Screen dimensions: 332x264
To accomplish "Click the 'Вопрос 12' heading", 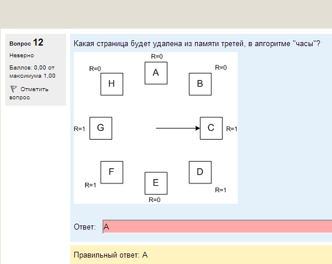I will 26,43.
